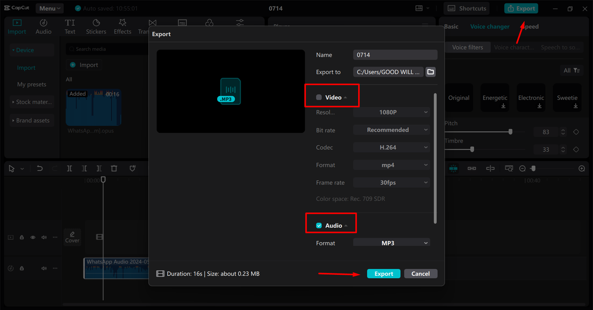The width and height of the screenshot is (593, 310).
Task: Toggle the linkage chain icon
Action: [472, 168]
